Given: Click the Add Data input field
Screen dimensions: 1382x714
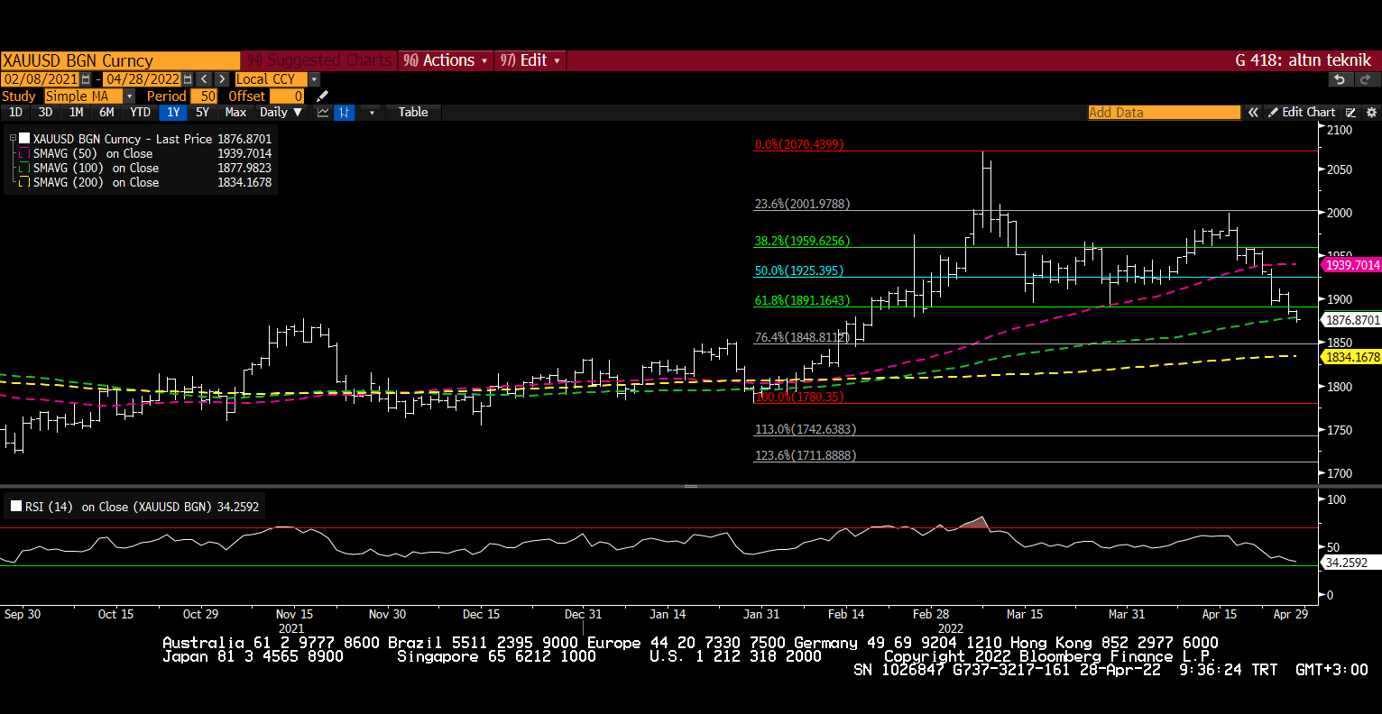Looking at the screenshot, I should 1164,112.
